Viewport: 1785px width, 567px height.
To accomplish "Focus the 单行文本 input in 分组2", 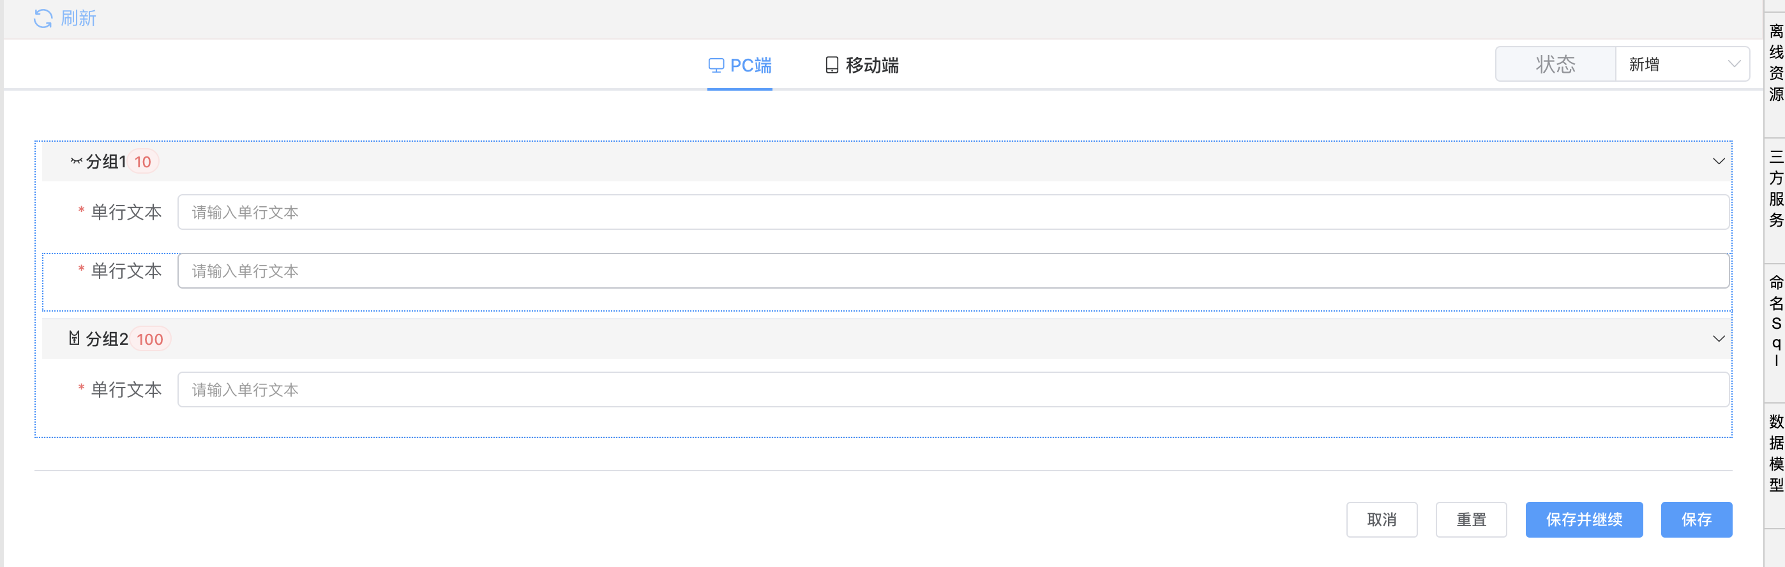I will coord(952,390).
